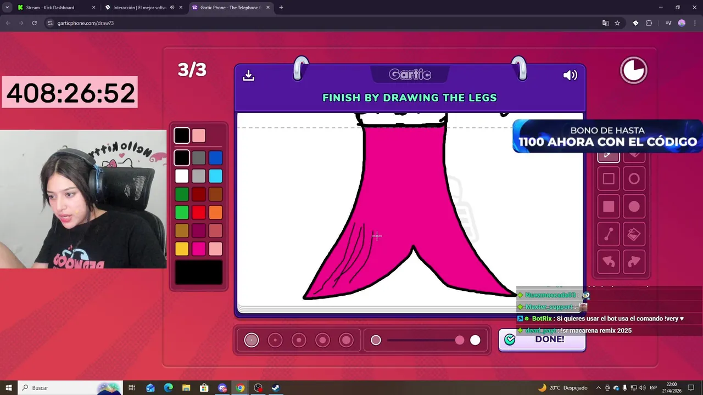This screenshot has width=703, height=395.
Task: Choose the yellow color swatch
Action: coord(182,249)
